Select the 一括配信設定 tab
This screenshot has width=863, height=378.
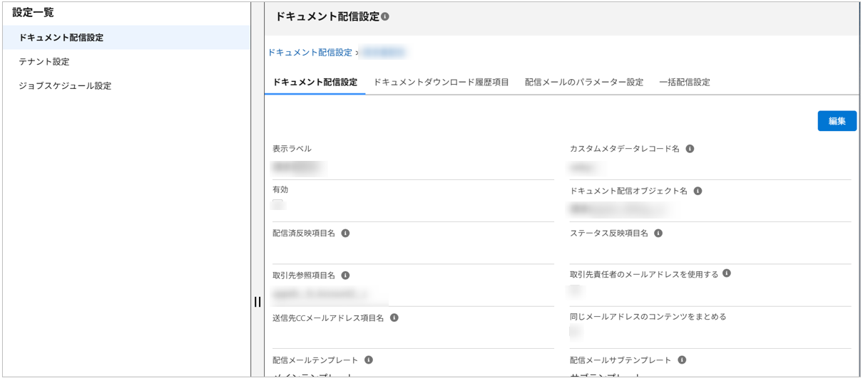[684, 83]
